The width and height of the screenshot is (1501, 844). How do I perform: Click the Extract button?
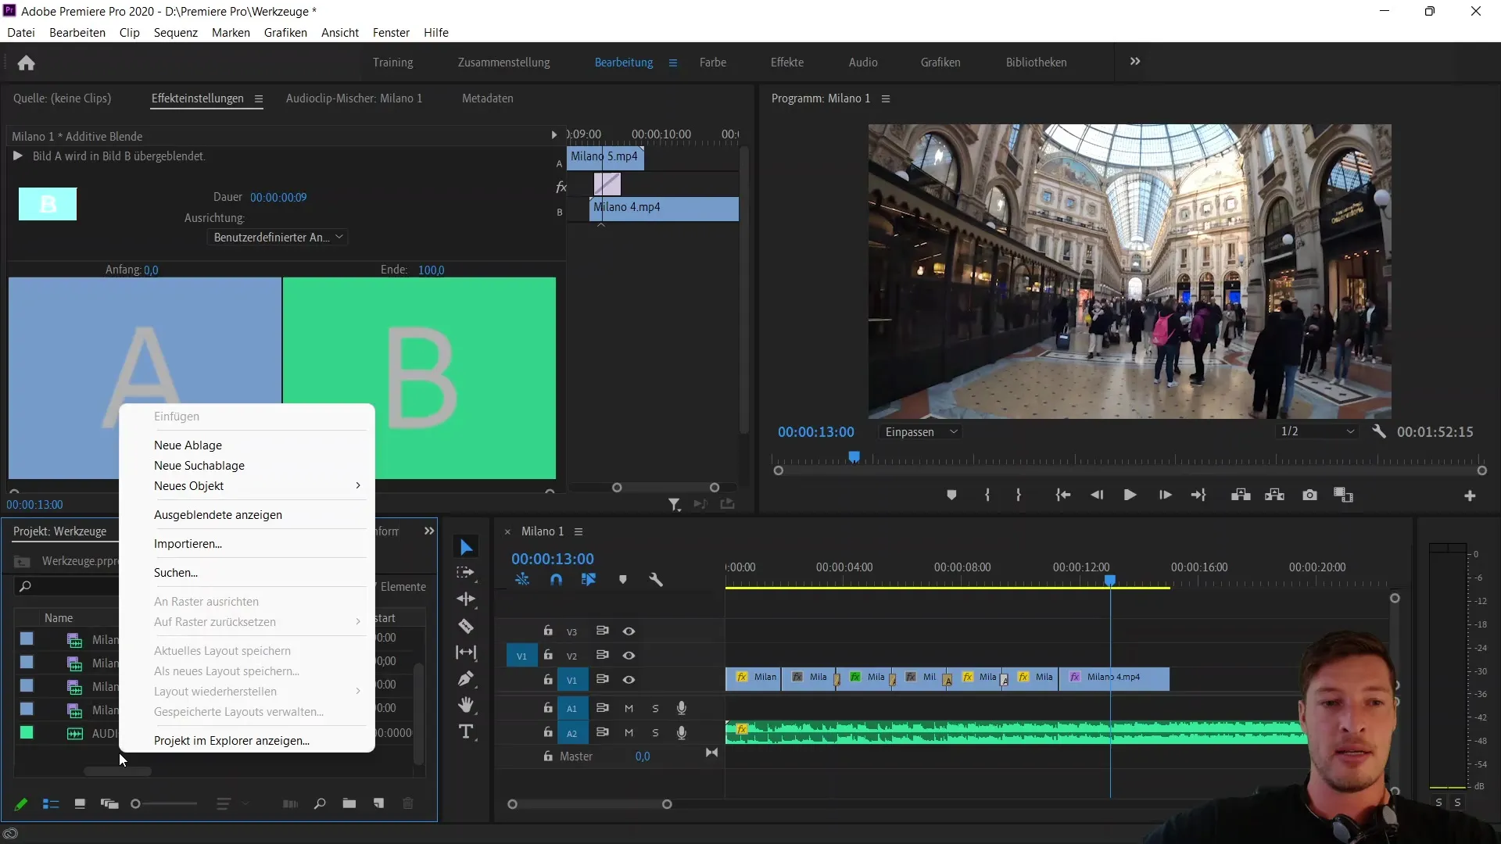[x=1275, y=495]
